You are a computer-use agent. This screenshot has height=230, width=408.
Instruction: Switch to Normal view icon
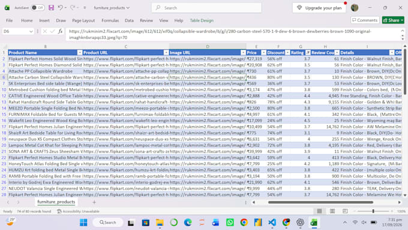tap(319, 211)
